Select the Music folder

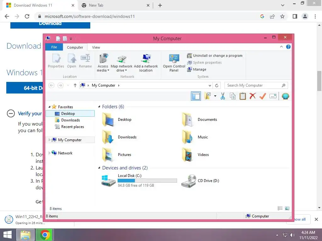[x=195, y=137]
